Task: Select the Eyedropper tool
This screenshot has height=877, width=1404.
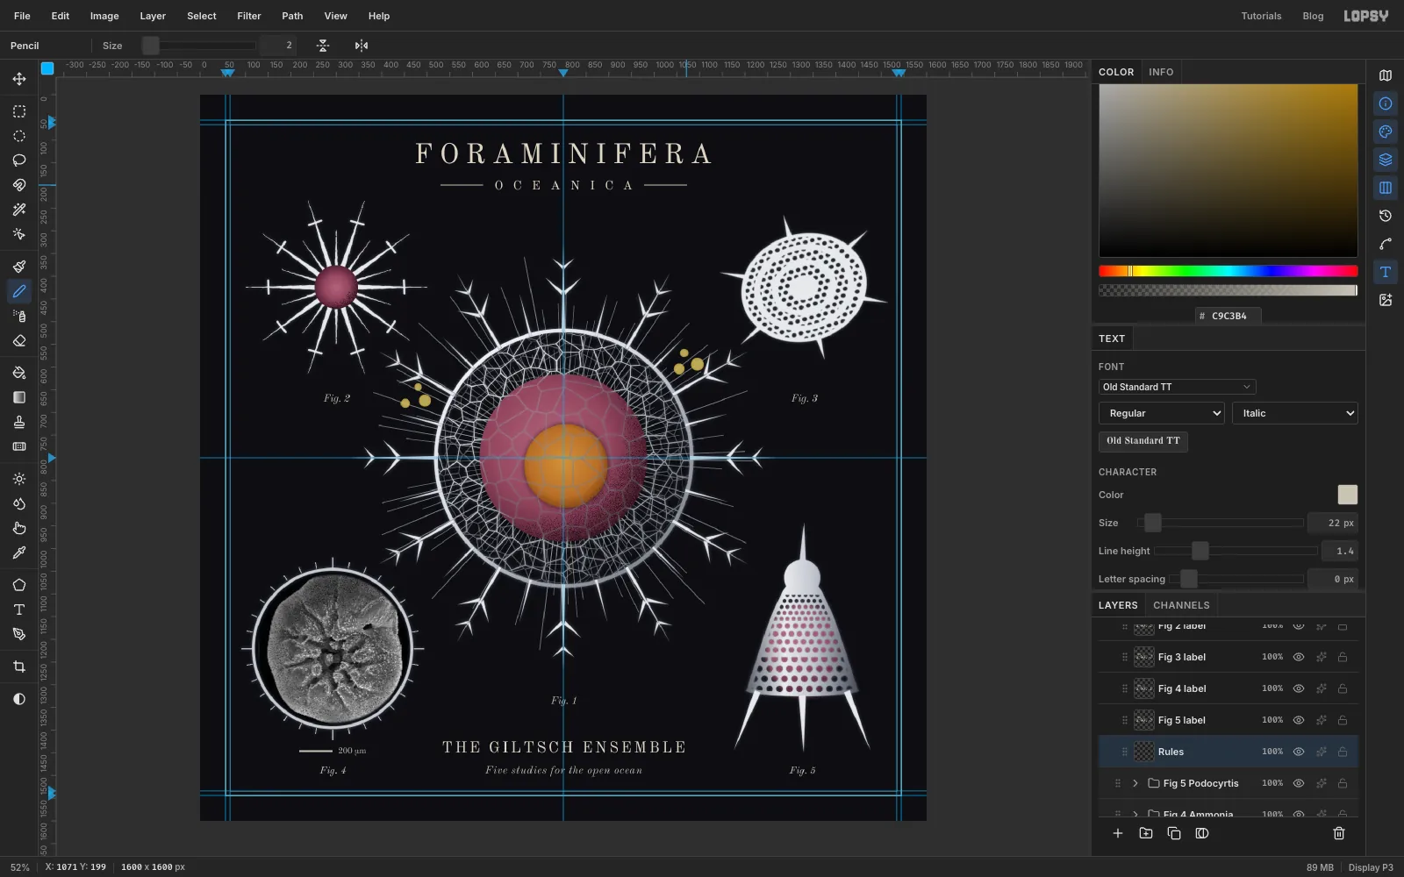Action: click(19, 553)
